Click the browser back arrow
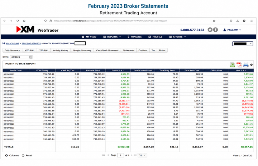 pyautogui.click(x=5, y=21)
